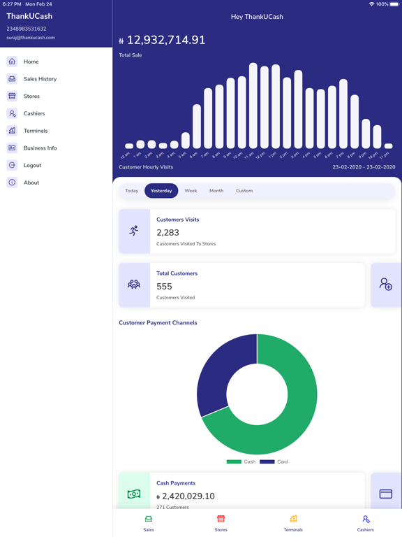This screenshot has width=402, height=537.
Task: Open Home from the sidebar menu
Action: (x=31, y=62)
